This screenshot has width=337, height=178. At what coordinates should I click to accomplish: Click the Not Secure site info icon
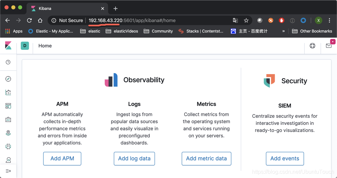click(54, 20)
